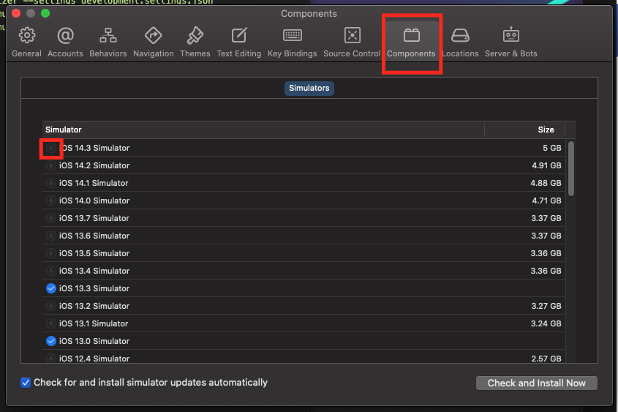
Task: Download the iOS 13.4 Simulator
Action: tap(51, 271)
